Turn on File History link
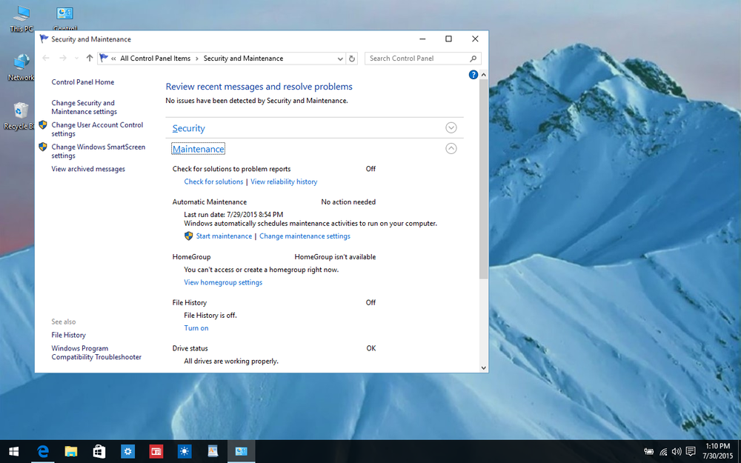Image resolution: width=741 pixels, height=463 pixels. coord(196,328)
